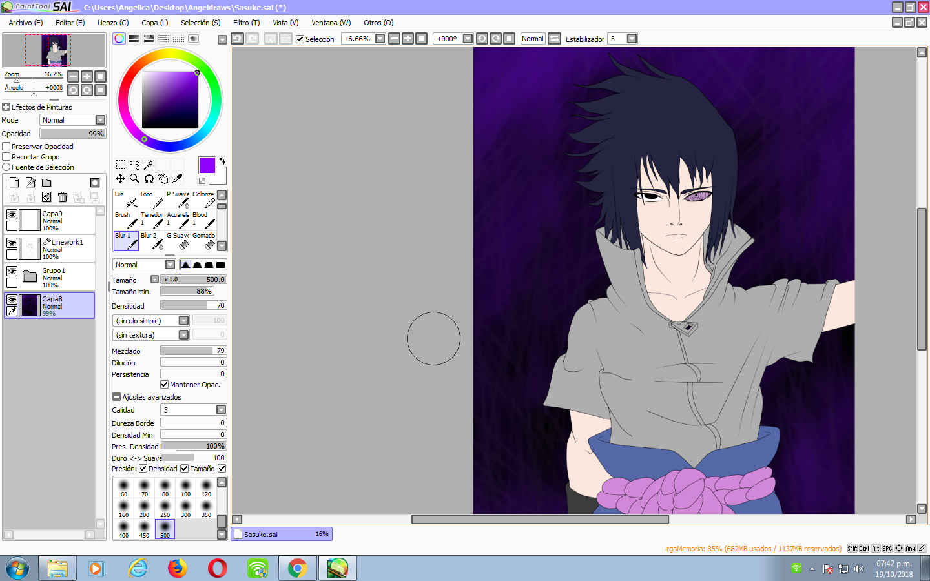Uncheck Mantener Opac. checkbox
930x581 pixels.
point(165,385)
